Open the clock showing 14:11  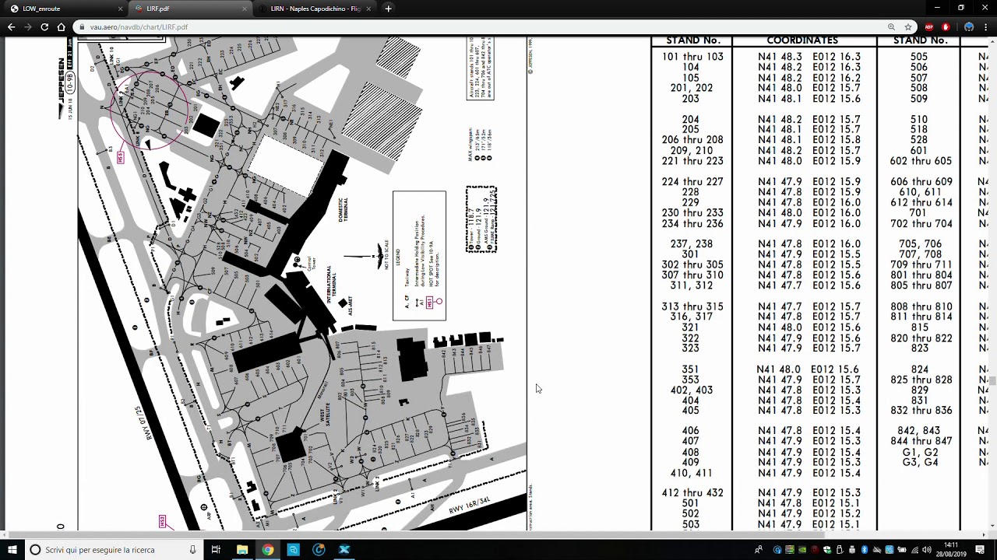coord(951,550)
